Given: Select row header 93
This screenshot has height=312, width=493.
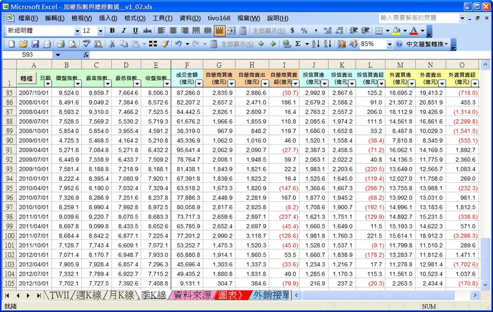Looking at the screenshot, I should 9,169.
